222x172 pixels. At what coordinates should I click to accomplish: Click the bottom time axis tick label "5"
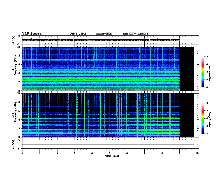110,153
